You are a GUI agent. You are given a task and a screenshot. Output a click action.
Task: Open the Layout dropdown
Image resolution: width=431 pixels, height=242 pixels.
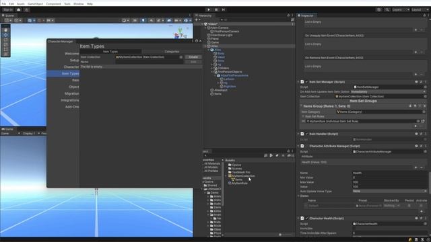(420, 9)
